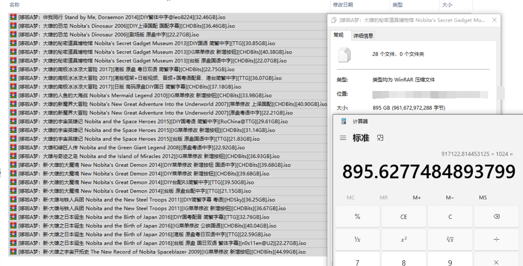Image resolution: width=523 pixels, height=266 pixels.
Task: Close the file properties dialog
Action: [x=494, y=20]
